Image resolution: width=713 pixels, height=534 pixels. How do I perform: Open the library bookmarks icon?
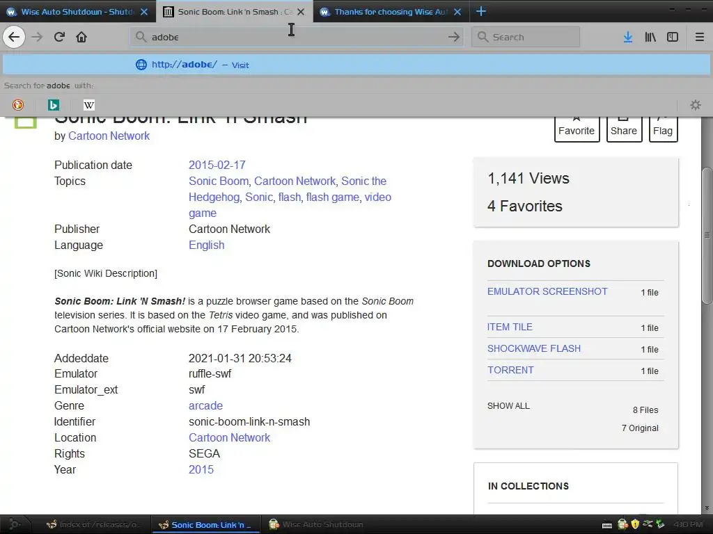click(650, 37)
